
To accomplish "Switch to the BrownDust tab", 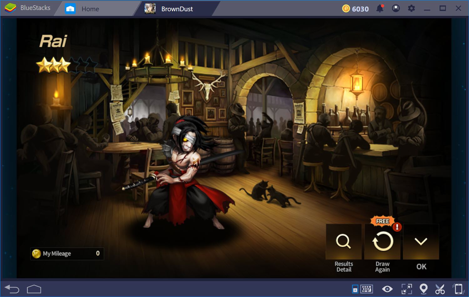I will tap(177, 9).
